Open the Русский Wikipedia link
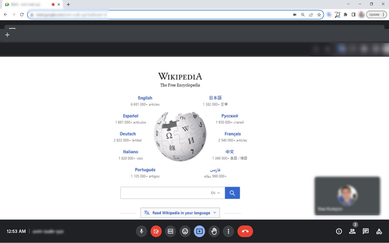Screen dimensions: 389x243 coord(230,116)
